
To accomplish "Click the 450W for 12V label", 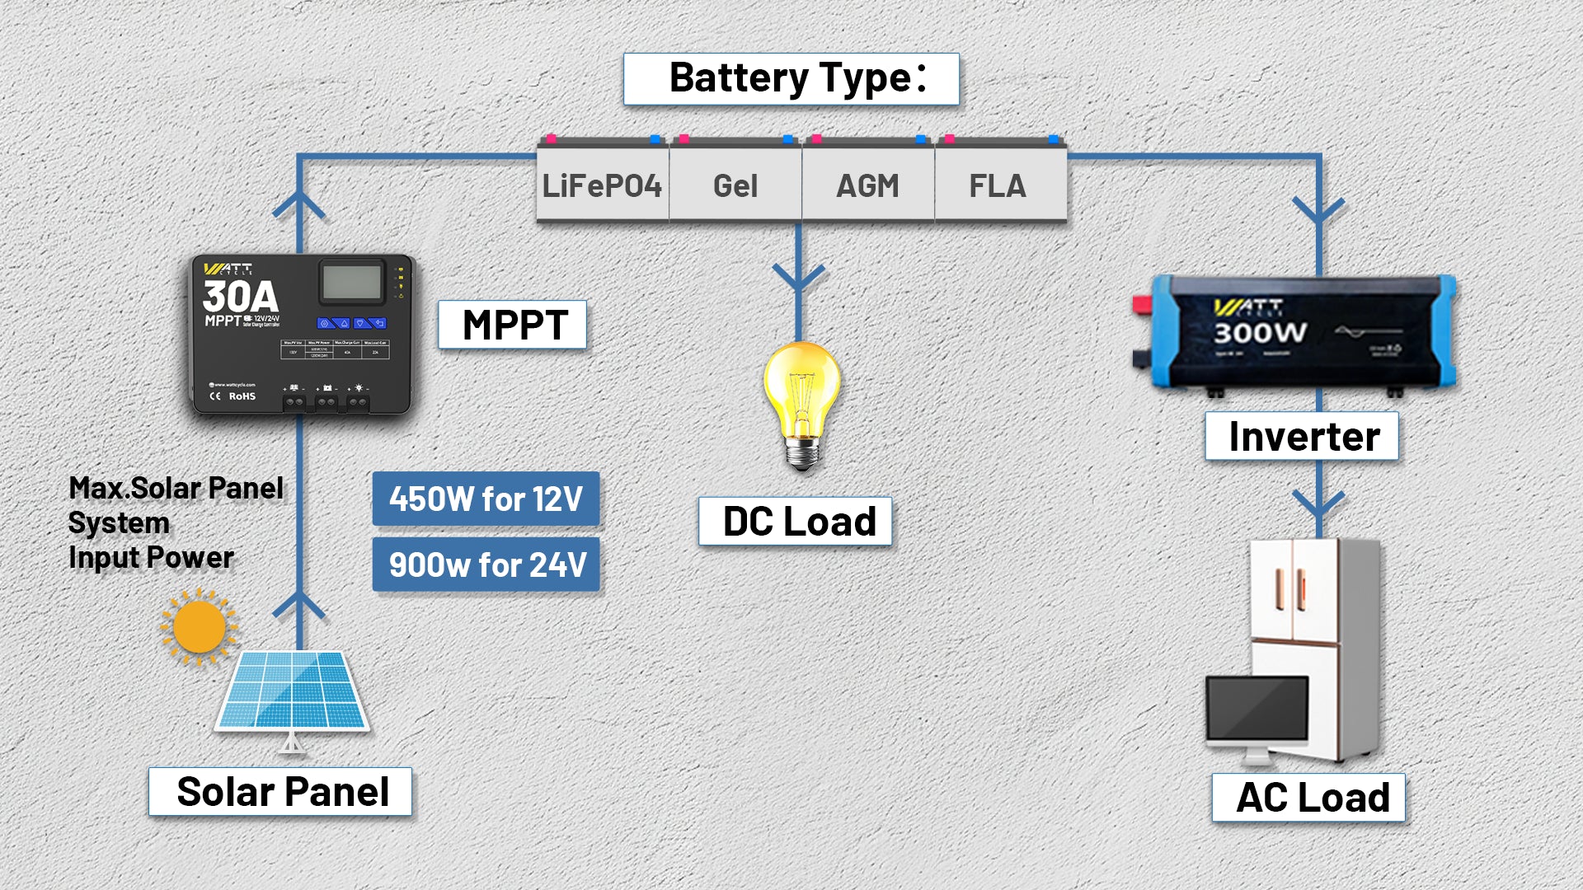I will click(x=486, y=499).
